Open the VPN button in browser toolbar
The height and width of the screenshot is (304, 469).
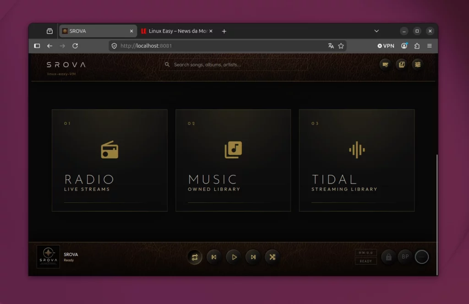tap(386, 46)
